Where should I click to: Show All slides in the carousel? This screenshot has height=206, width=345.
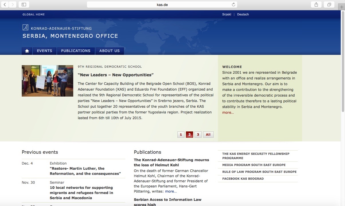click(208, 135)
